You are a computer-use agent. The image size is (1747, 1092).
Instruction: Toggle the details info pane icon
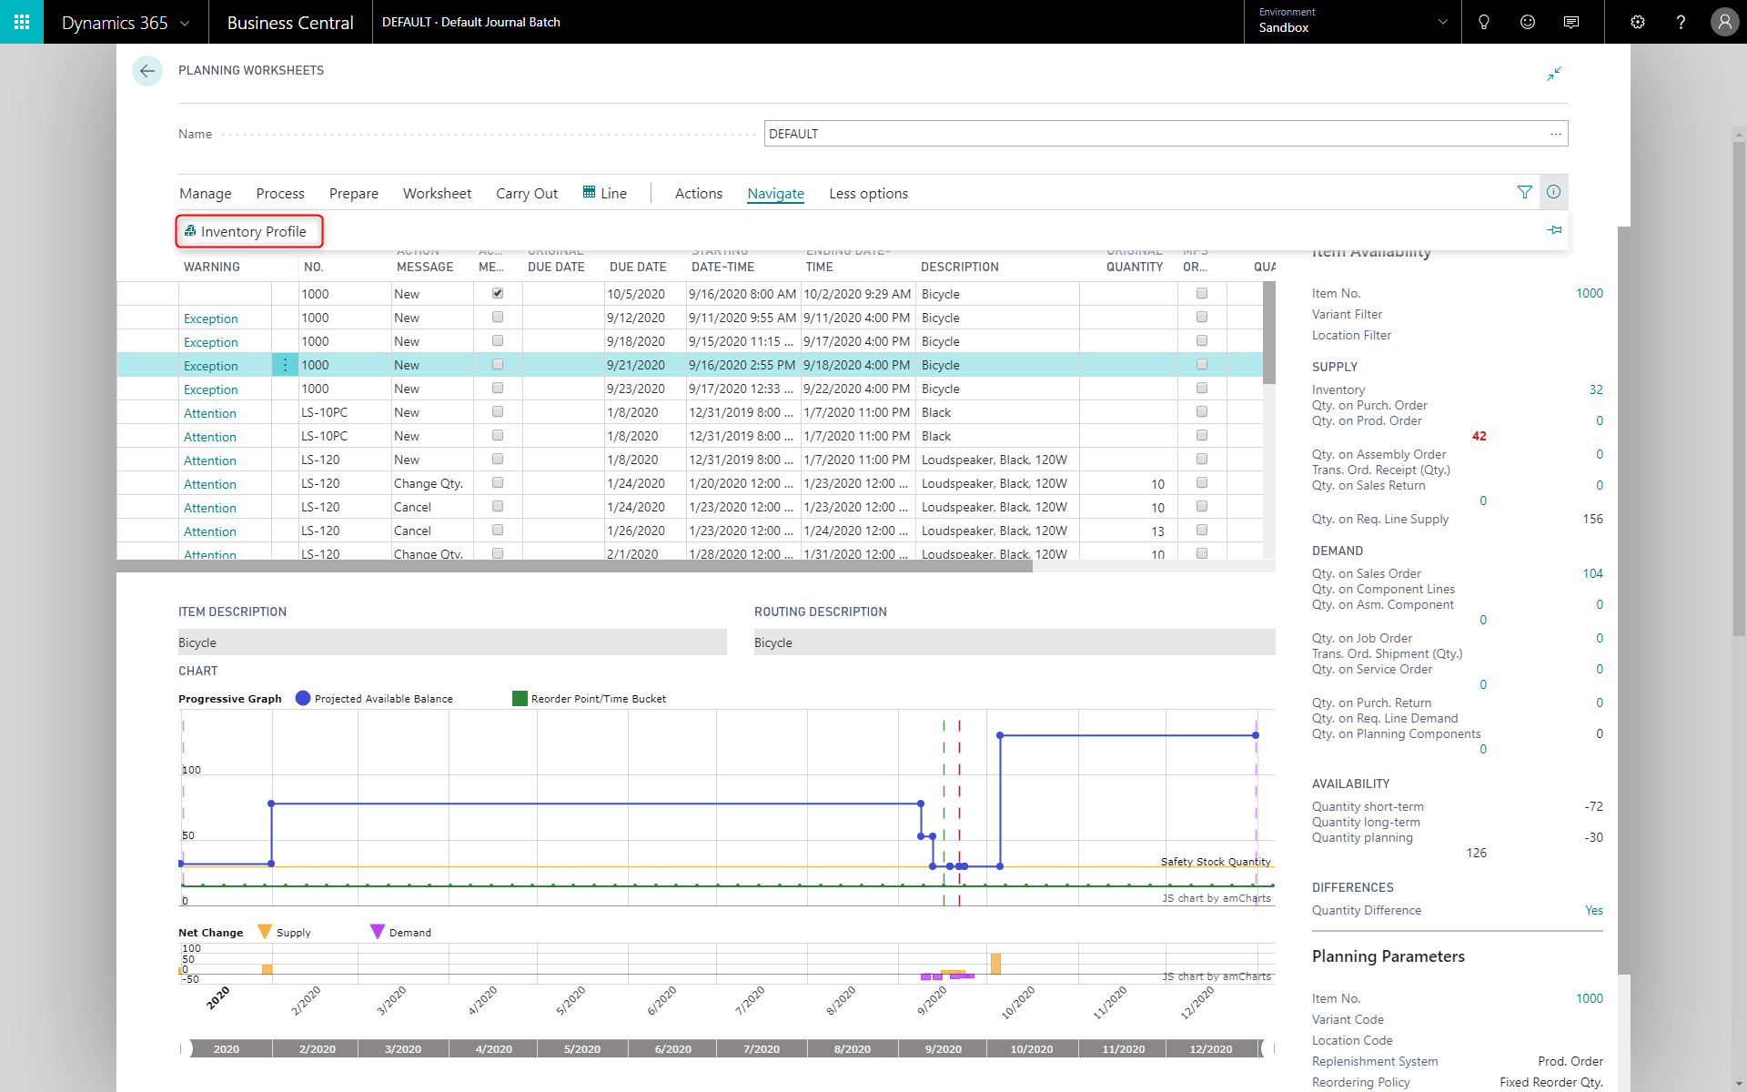tap(1553, 192)
